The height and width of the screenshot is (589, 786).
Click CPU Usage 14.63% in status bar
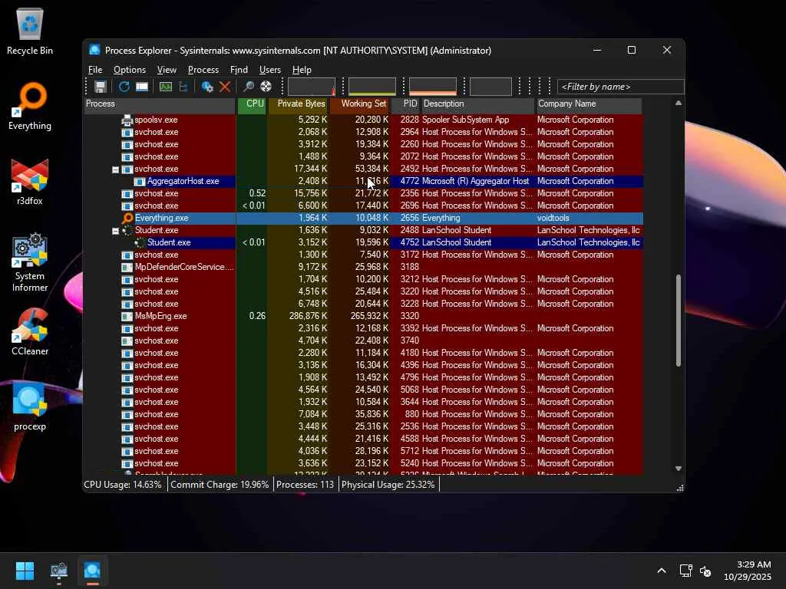pyautogui.click(x=123, y=485)
